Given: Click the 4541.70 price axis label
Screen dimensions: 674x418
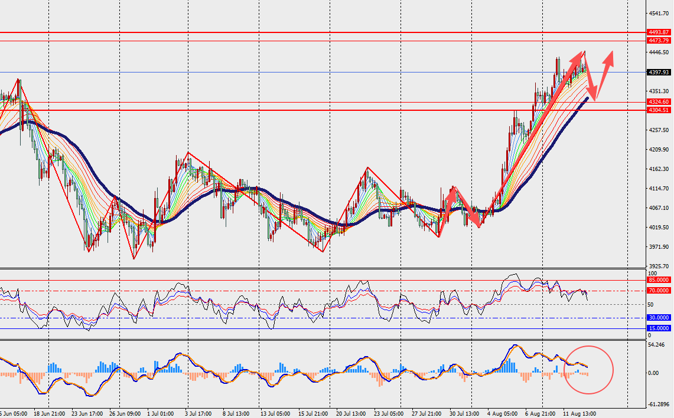Looking at the screenshot, I should click(x=659, y=14).
